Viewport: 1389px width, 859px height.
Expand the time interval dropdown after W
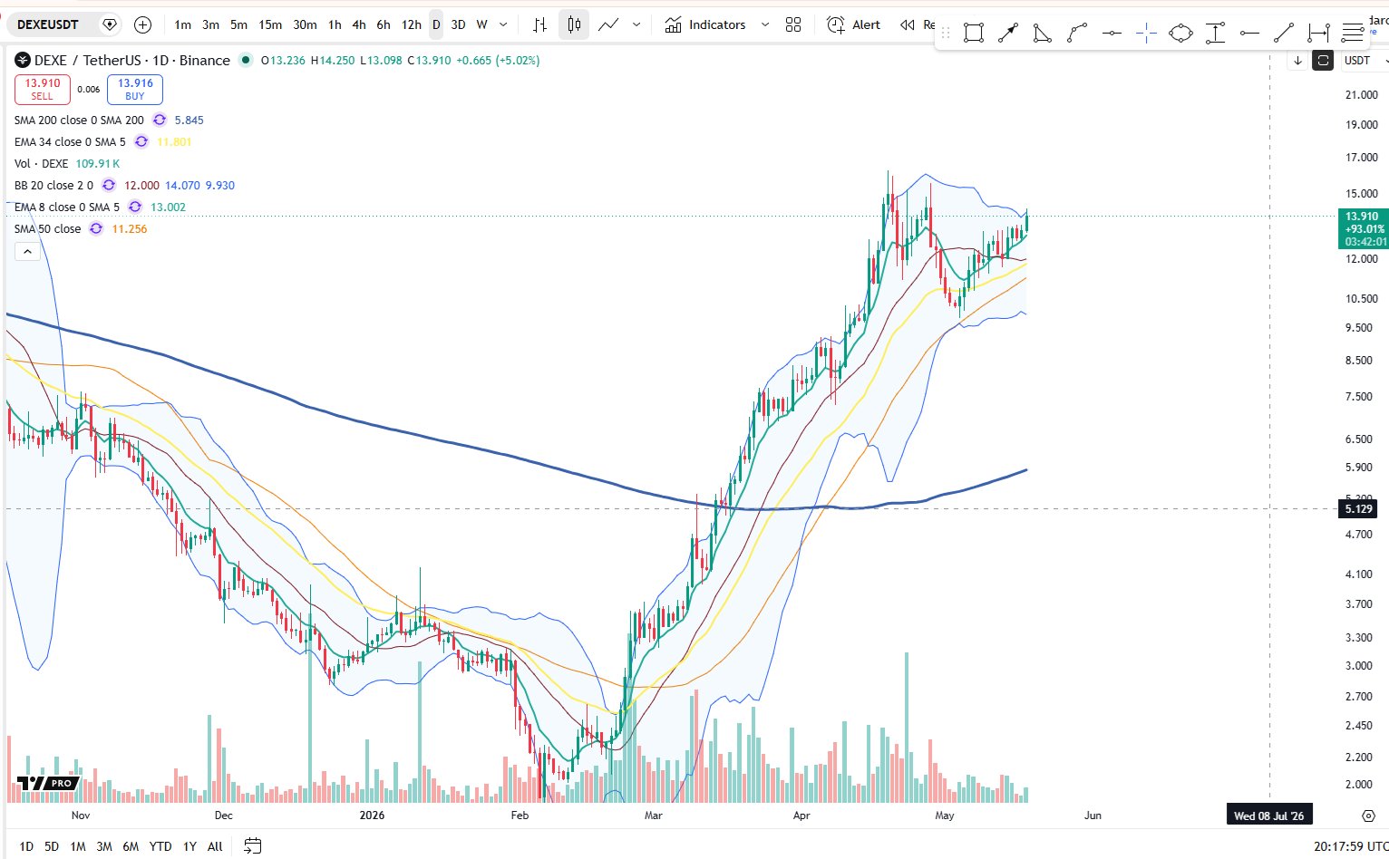coord(503,24)
